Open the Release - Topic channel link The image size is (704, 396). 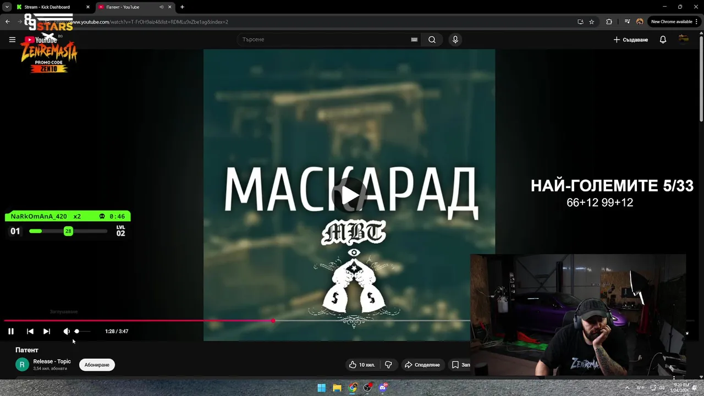[x=52, y=361]
